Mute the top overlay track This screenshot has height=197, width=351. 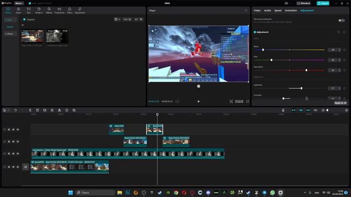point(18,130)
